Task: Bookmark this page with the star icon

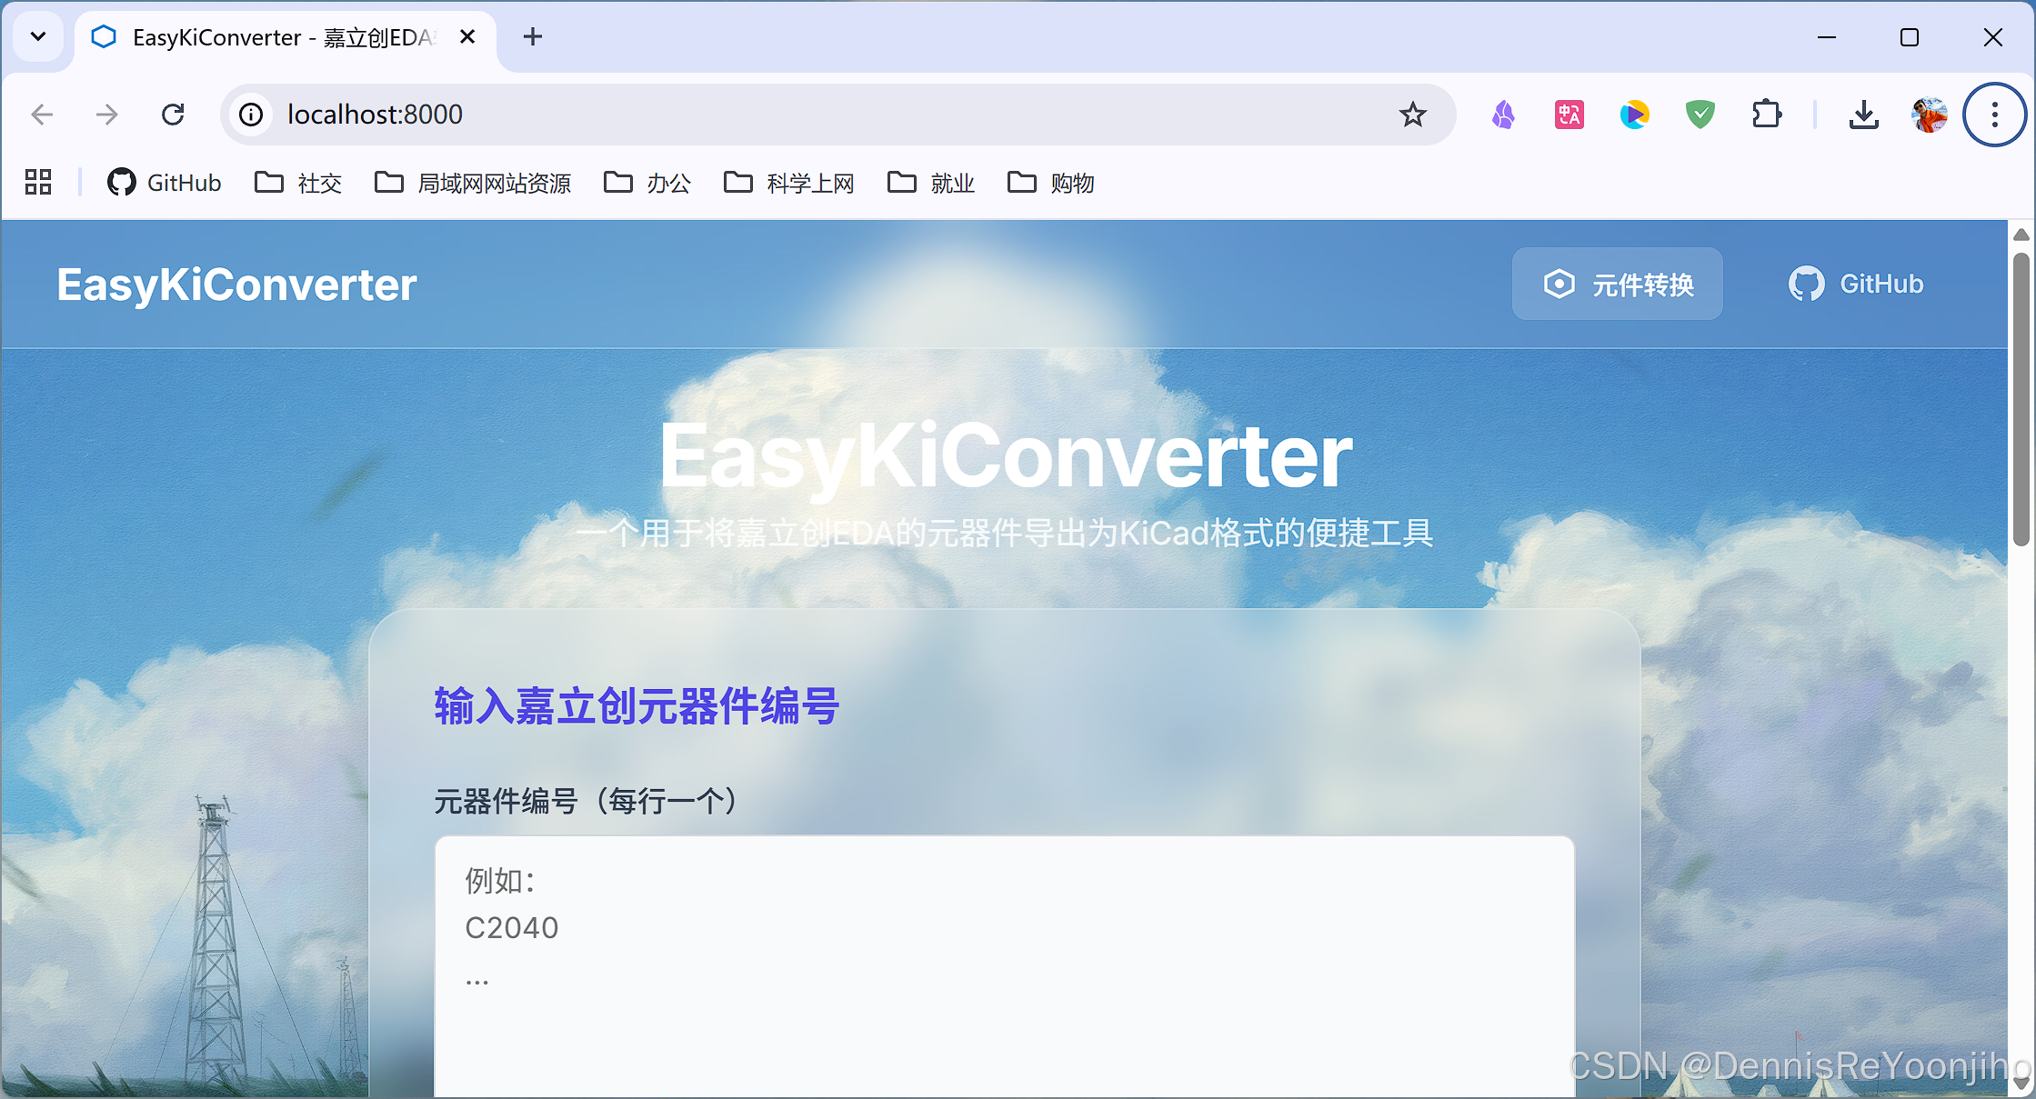Action: click(x=1412, y=115)
